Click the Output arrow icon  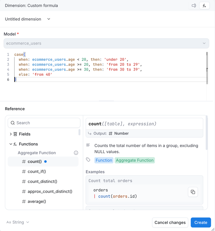pyautogui.click(x=90, y=134)
